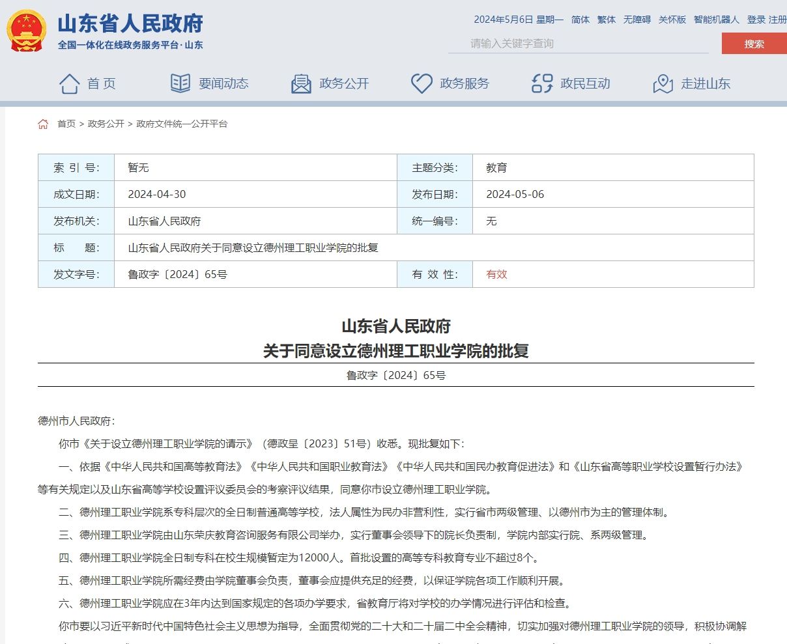Click the paragraph starting 五、德州理工职业学院所需经费
Image resolution: width=787 pixels, height=644 pixels.
[312, 581]
